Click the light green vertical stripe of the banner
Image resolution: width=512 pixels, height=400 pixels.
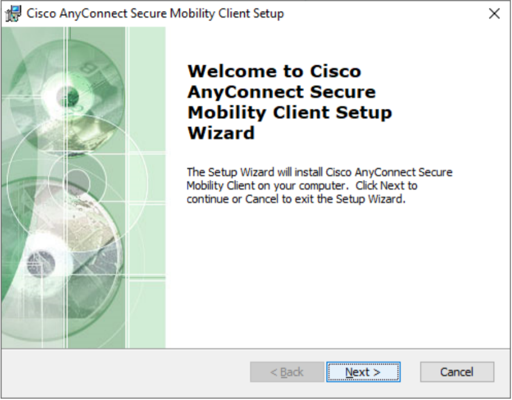pos(147,188)
